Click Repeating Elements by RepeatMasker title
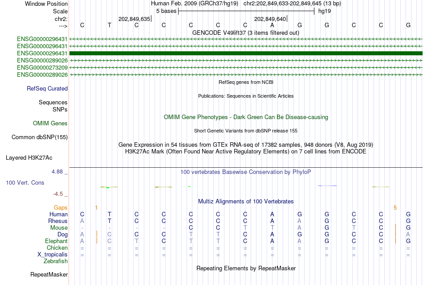 (x=246, y=268)
